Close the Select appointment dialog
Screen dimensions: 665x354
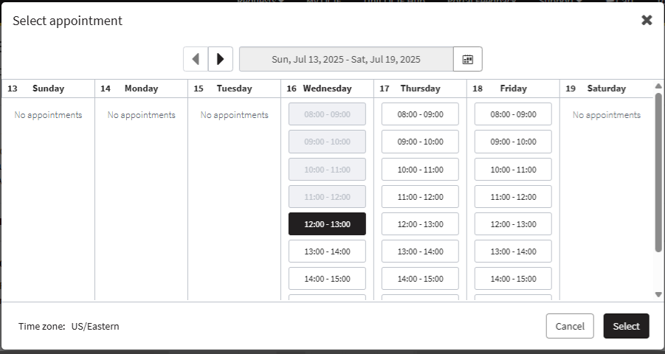[647, 20]
